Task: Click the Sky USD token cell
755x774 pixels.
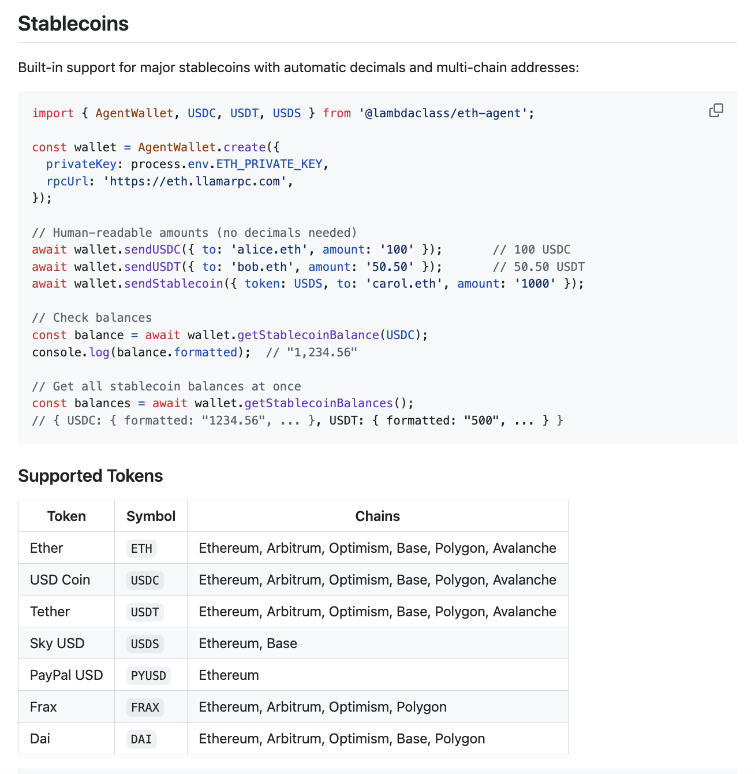Action: (57, 643)
